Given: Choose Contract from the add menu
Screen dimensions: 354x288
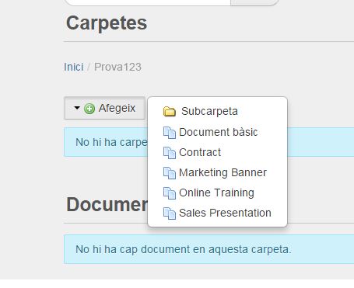Looking at the screenshot, I should click(x=200, y=152).
